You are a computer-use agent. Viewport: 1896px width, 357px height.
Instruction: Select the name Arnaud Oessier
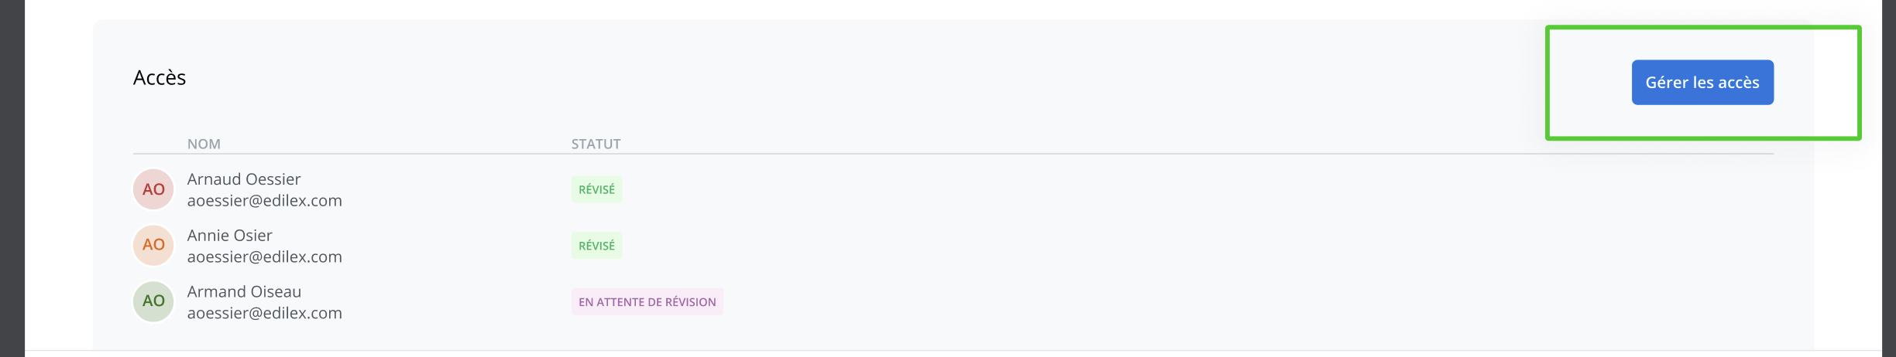(244, 179)
